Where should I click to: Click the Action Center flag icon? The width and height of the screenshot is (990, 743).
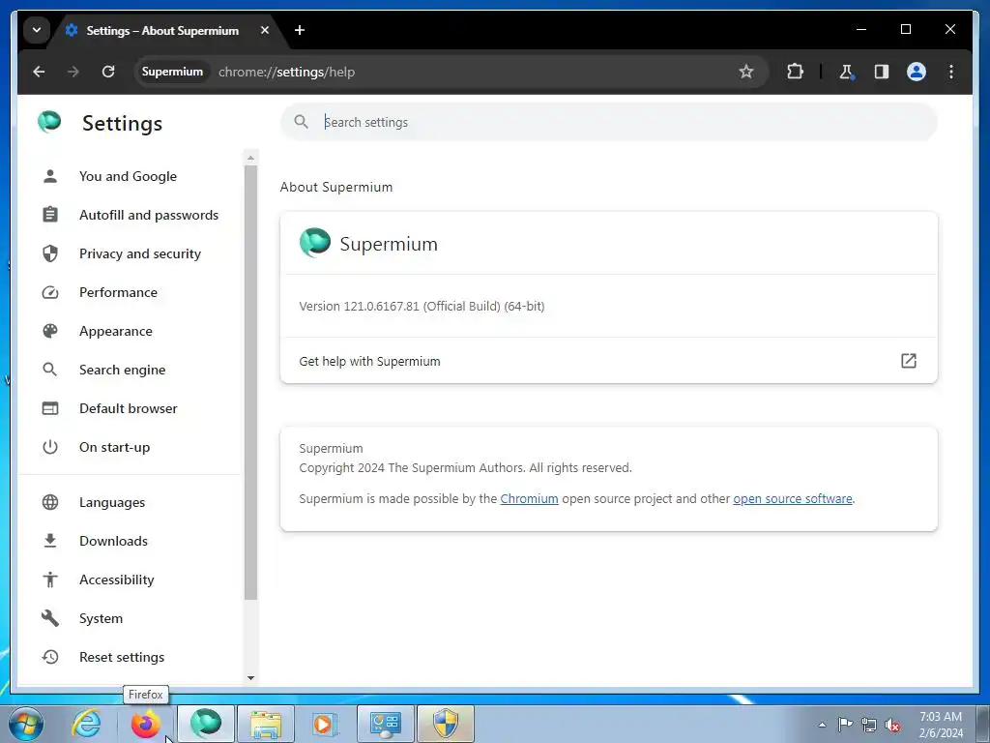845,724
